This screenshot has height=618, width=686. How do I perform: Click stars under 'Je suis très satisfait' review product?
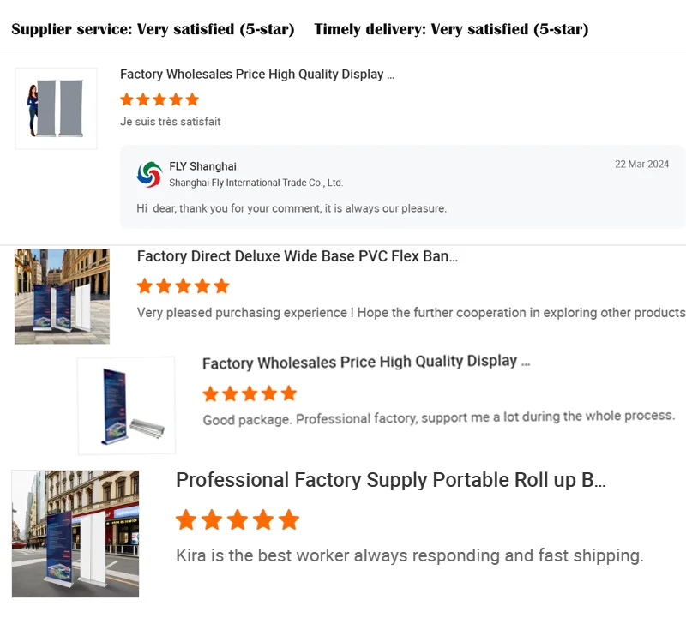[159, 99]
